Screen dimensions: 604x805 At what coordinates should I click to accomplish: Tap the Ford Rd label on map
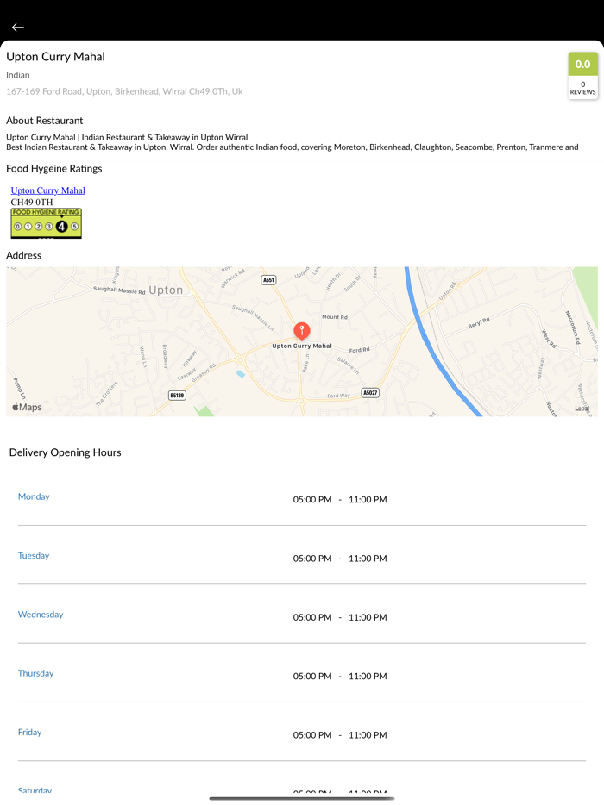pos(359,350)
